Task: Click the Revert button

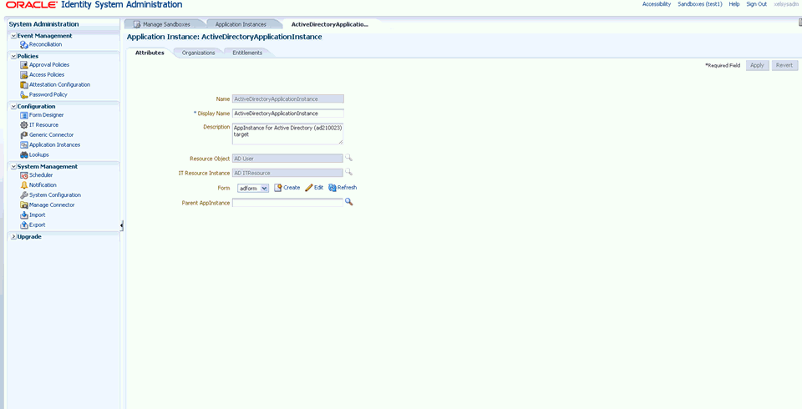Action: (x=784, y=65)
